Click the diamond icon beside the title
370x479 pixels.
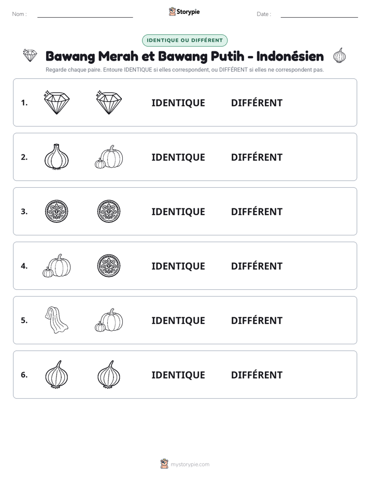pyautogui.click(x=30, y=55)
